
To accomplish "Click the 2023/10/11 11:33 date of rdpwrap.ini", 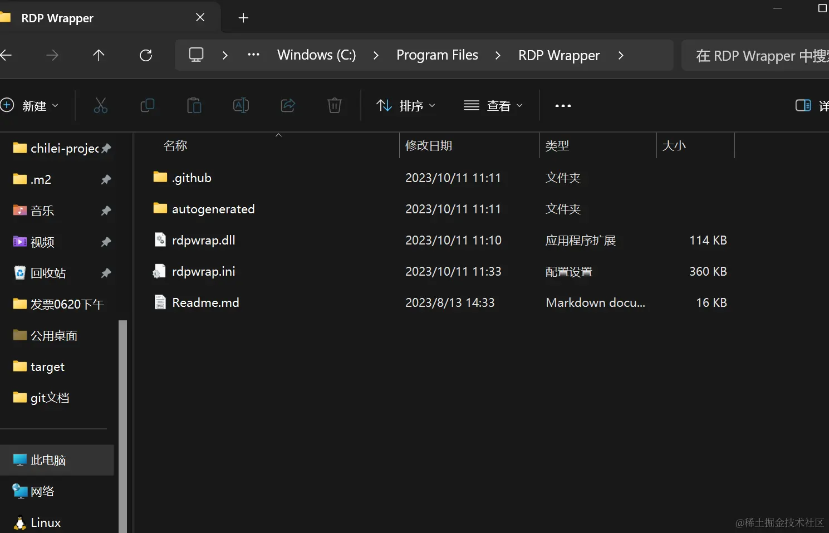I will [x=453, y=271].
